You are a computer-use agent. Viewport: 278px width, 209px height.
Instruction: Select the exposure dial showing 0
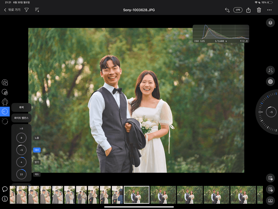[21, 138]
